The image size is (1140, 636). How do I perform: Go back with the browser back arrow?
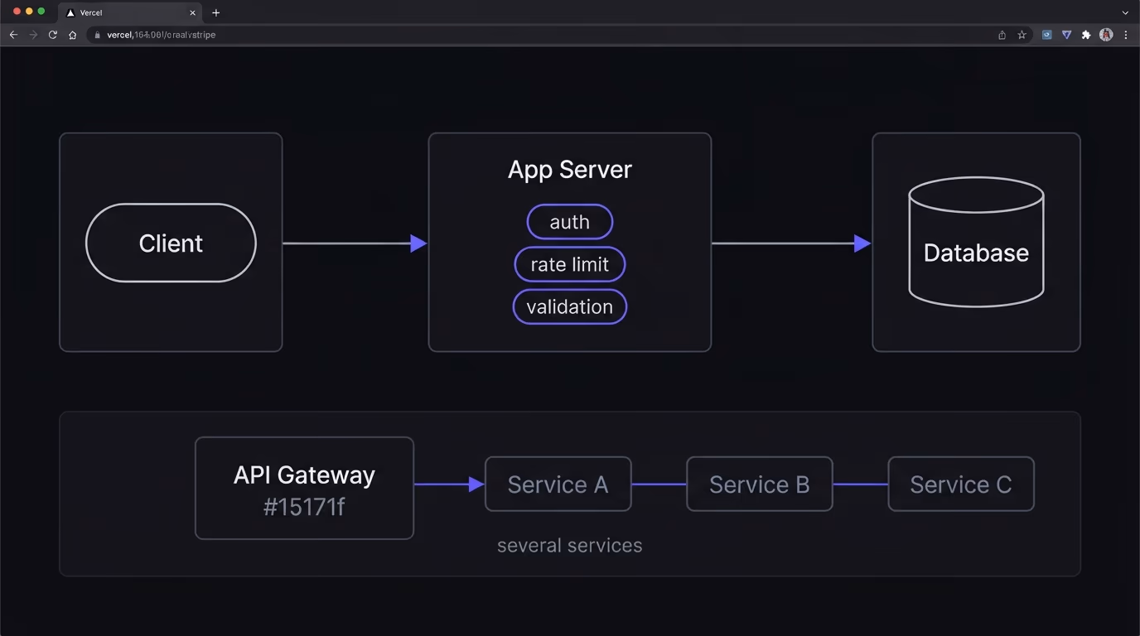click(13, 35)
